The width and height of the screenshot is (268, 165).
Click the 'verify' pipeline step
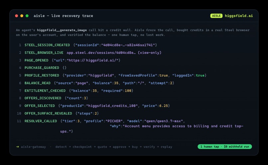(149, 147)
